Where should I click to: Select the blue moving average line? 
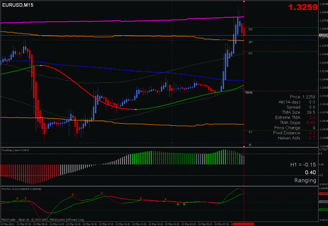(x=125, y=70)
